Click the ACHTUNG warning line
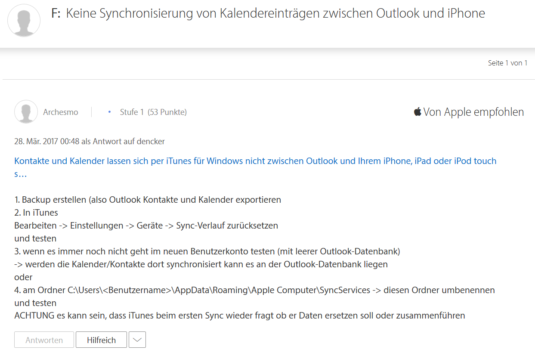 coord(239,316)
